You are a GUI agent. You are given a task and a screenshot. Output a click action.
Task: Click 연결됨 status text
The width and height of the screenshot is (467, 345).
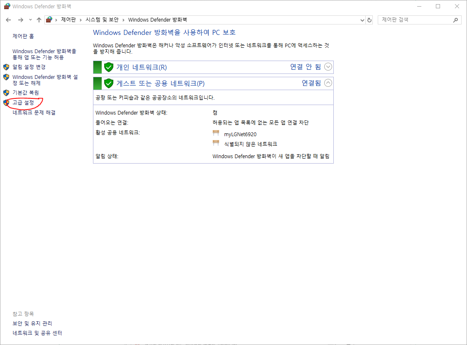311,83
